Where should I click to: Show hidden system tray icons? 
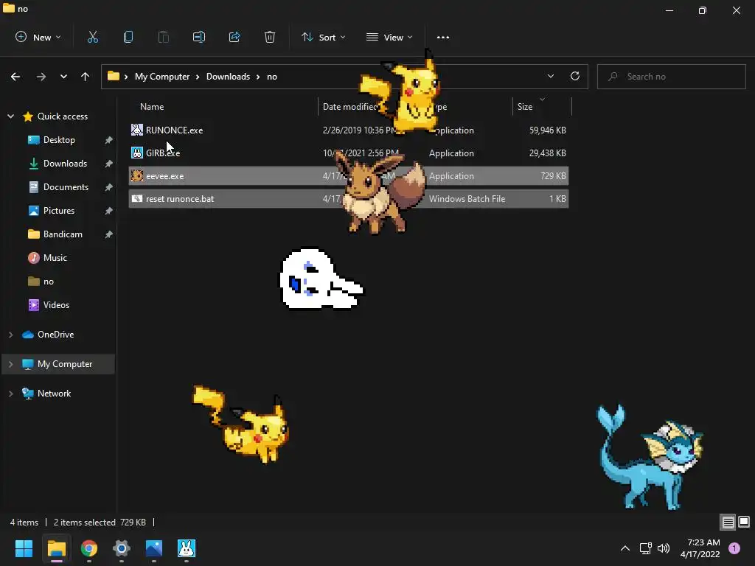click(625, 548)
